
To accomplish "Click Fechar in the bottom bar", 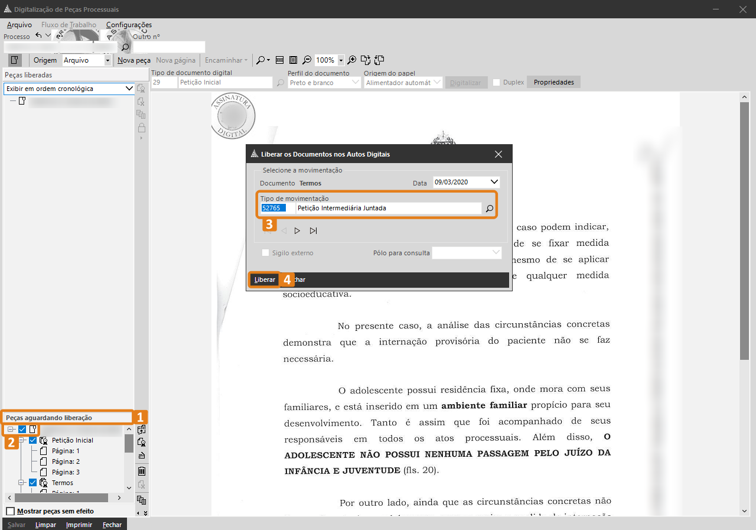I will pyautogui.click(x=112, y=525).
